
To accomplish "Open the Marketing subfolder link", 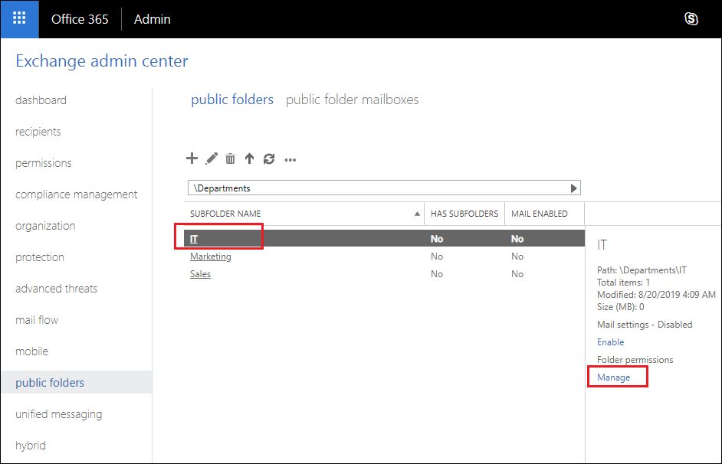I will pyautogui.click(x=211, y=257).
